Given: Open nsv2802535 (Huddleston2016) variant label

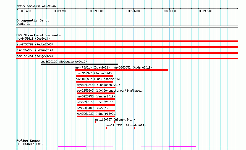Looking at the screenshot, I should coord(98,79).
